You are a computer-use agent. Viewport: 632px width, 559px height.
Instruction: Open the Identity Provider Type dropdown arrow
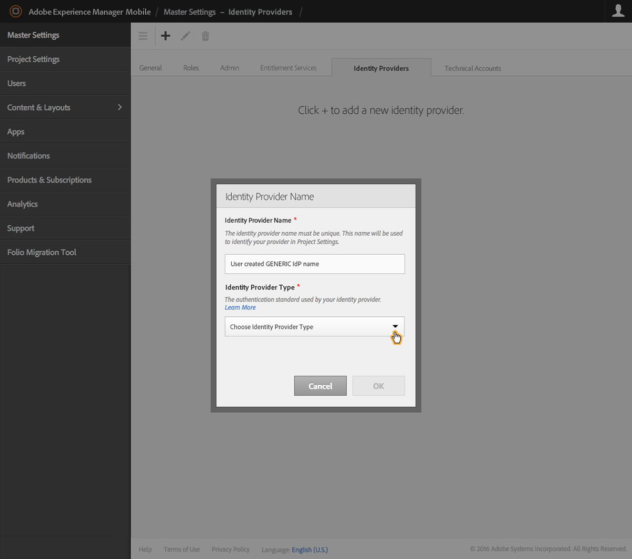point(395,326)
